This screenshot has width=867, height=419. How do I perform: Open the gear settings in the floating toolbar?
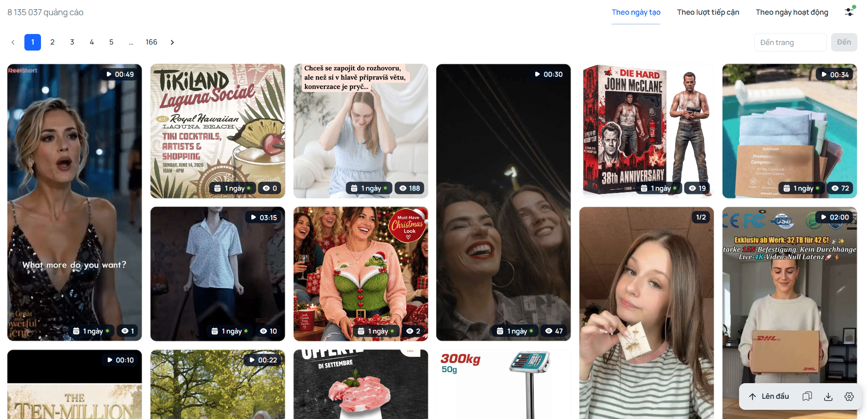pyautogui.click(x=849, y=396)
